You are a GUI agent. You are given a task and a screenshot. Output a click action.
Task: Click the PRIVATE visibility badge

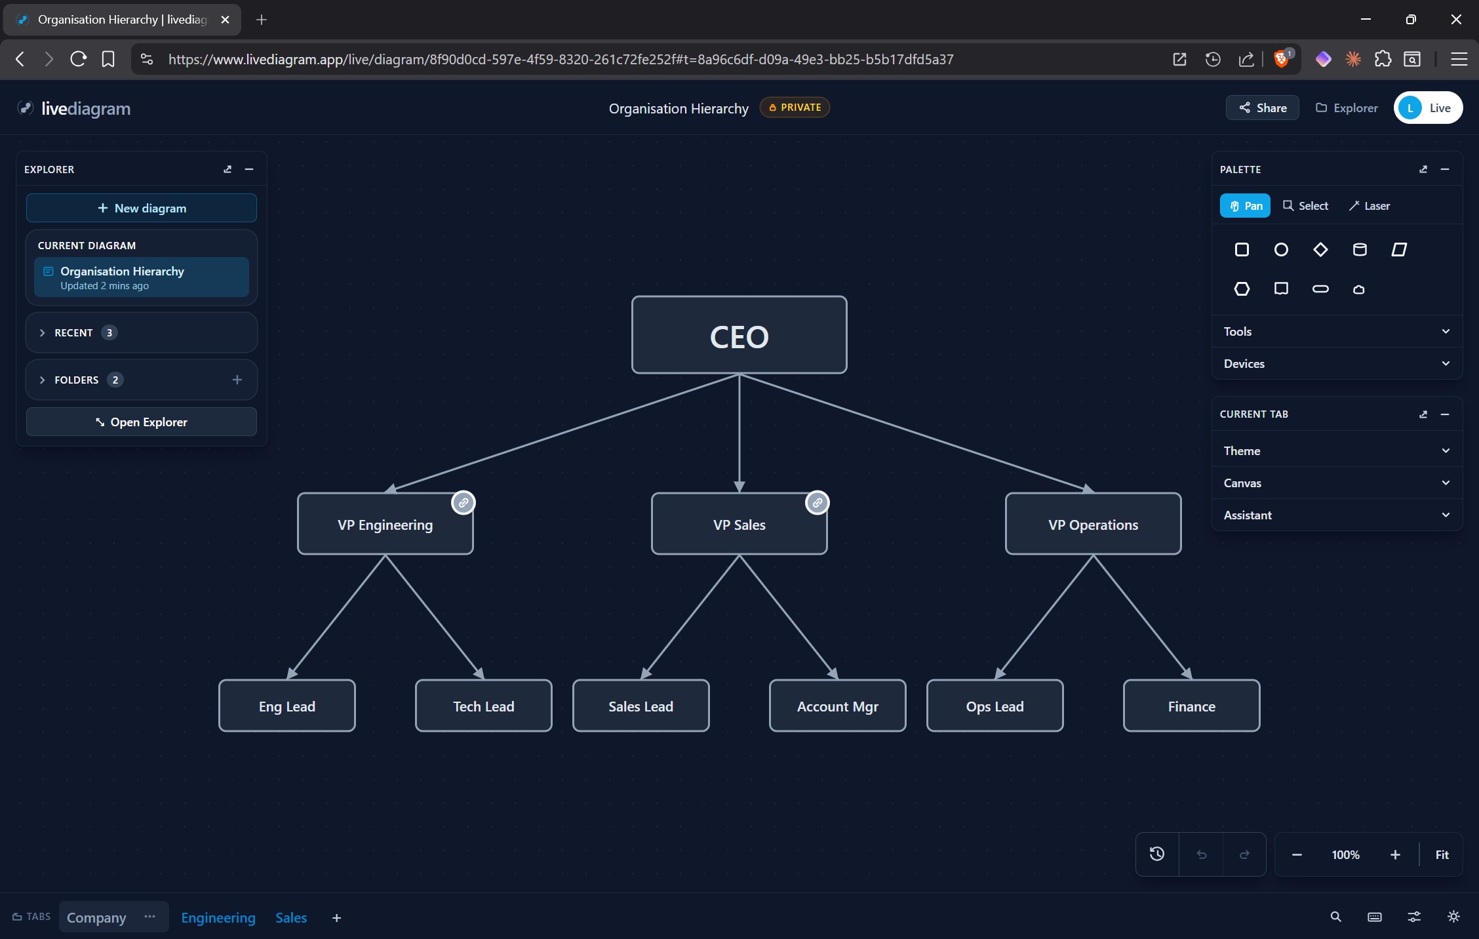point(795,108)
